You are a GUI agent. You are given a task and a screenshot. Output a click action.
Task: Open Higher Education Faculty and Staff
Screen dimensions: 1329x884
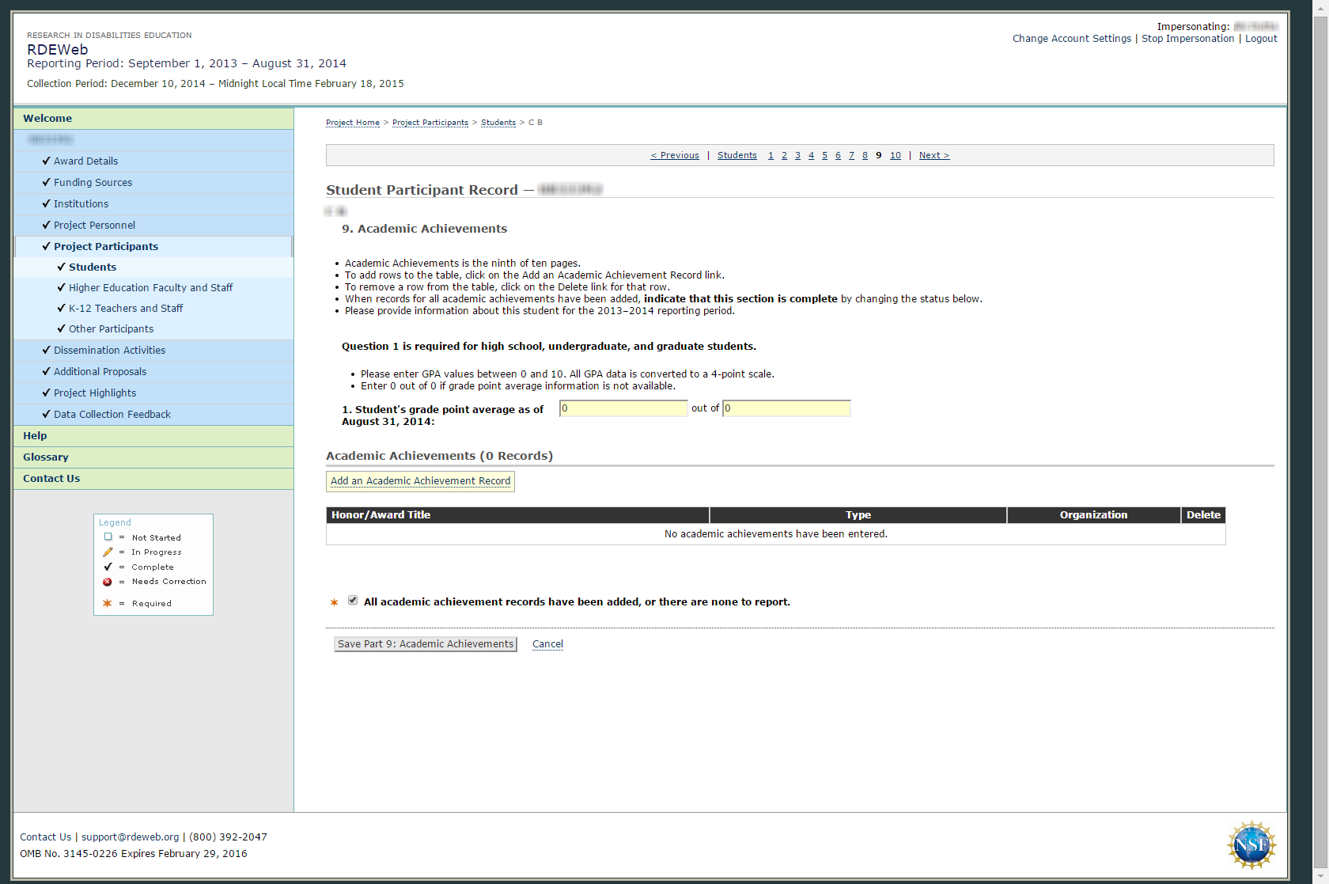pos(150,287)
